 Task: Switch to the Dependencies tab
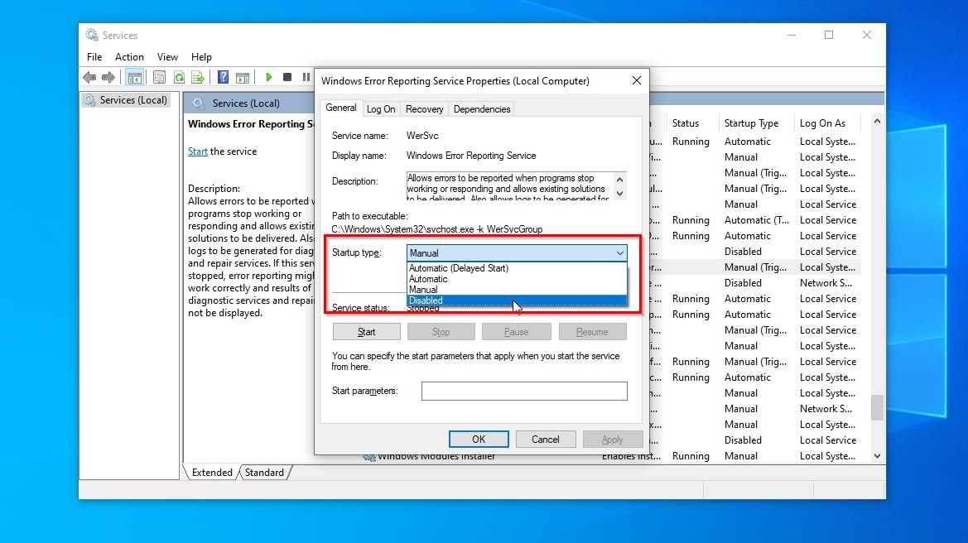(482, 109)
